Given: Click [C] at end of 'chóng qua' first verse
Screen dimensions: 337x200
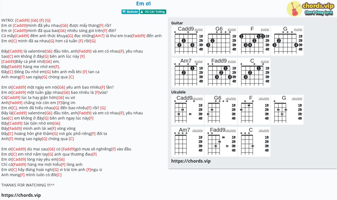Looking at the screenshot, I should point(71,77).
